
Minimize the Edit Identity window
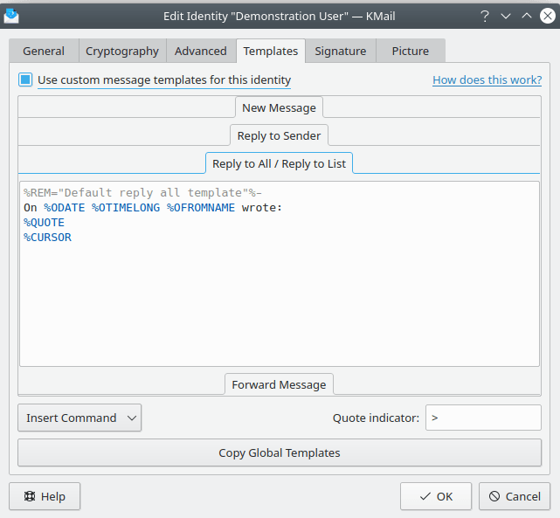coord(506,16)
